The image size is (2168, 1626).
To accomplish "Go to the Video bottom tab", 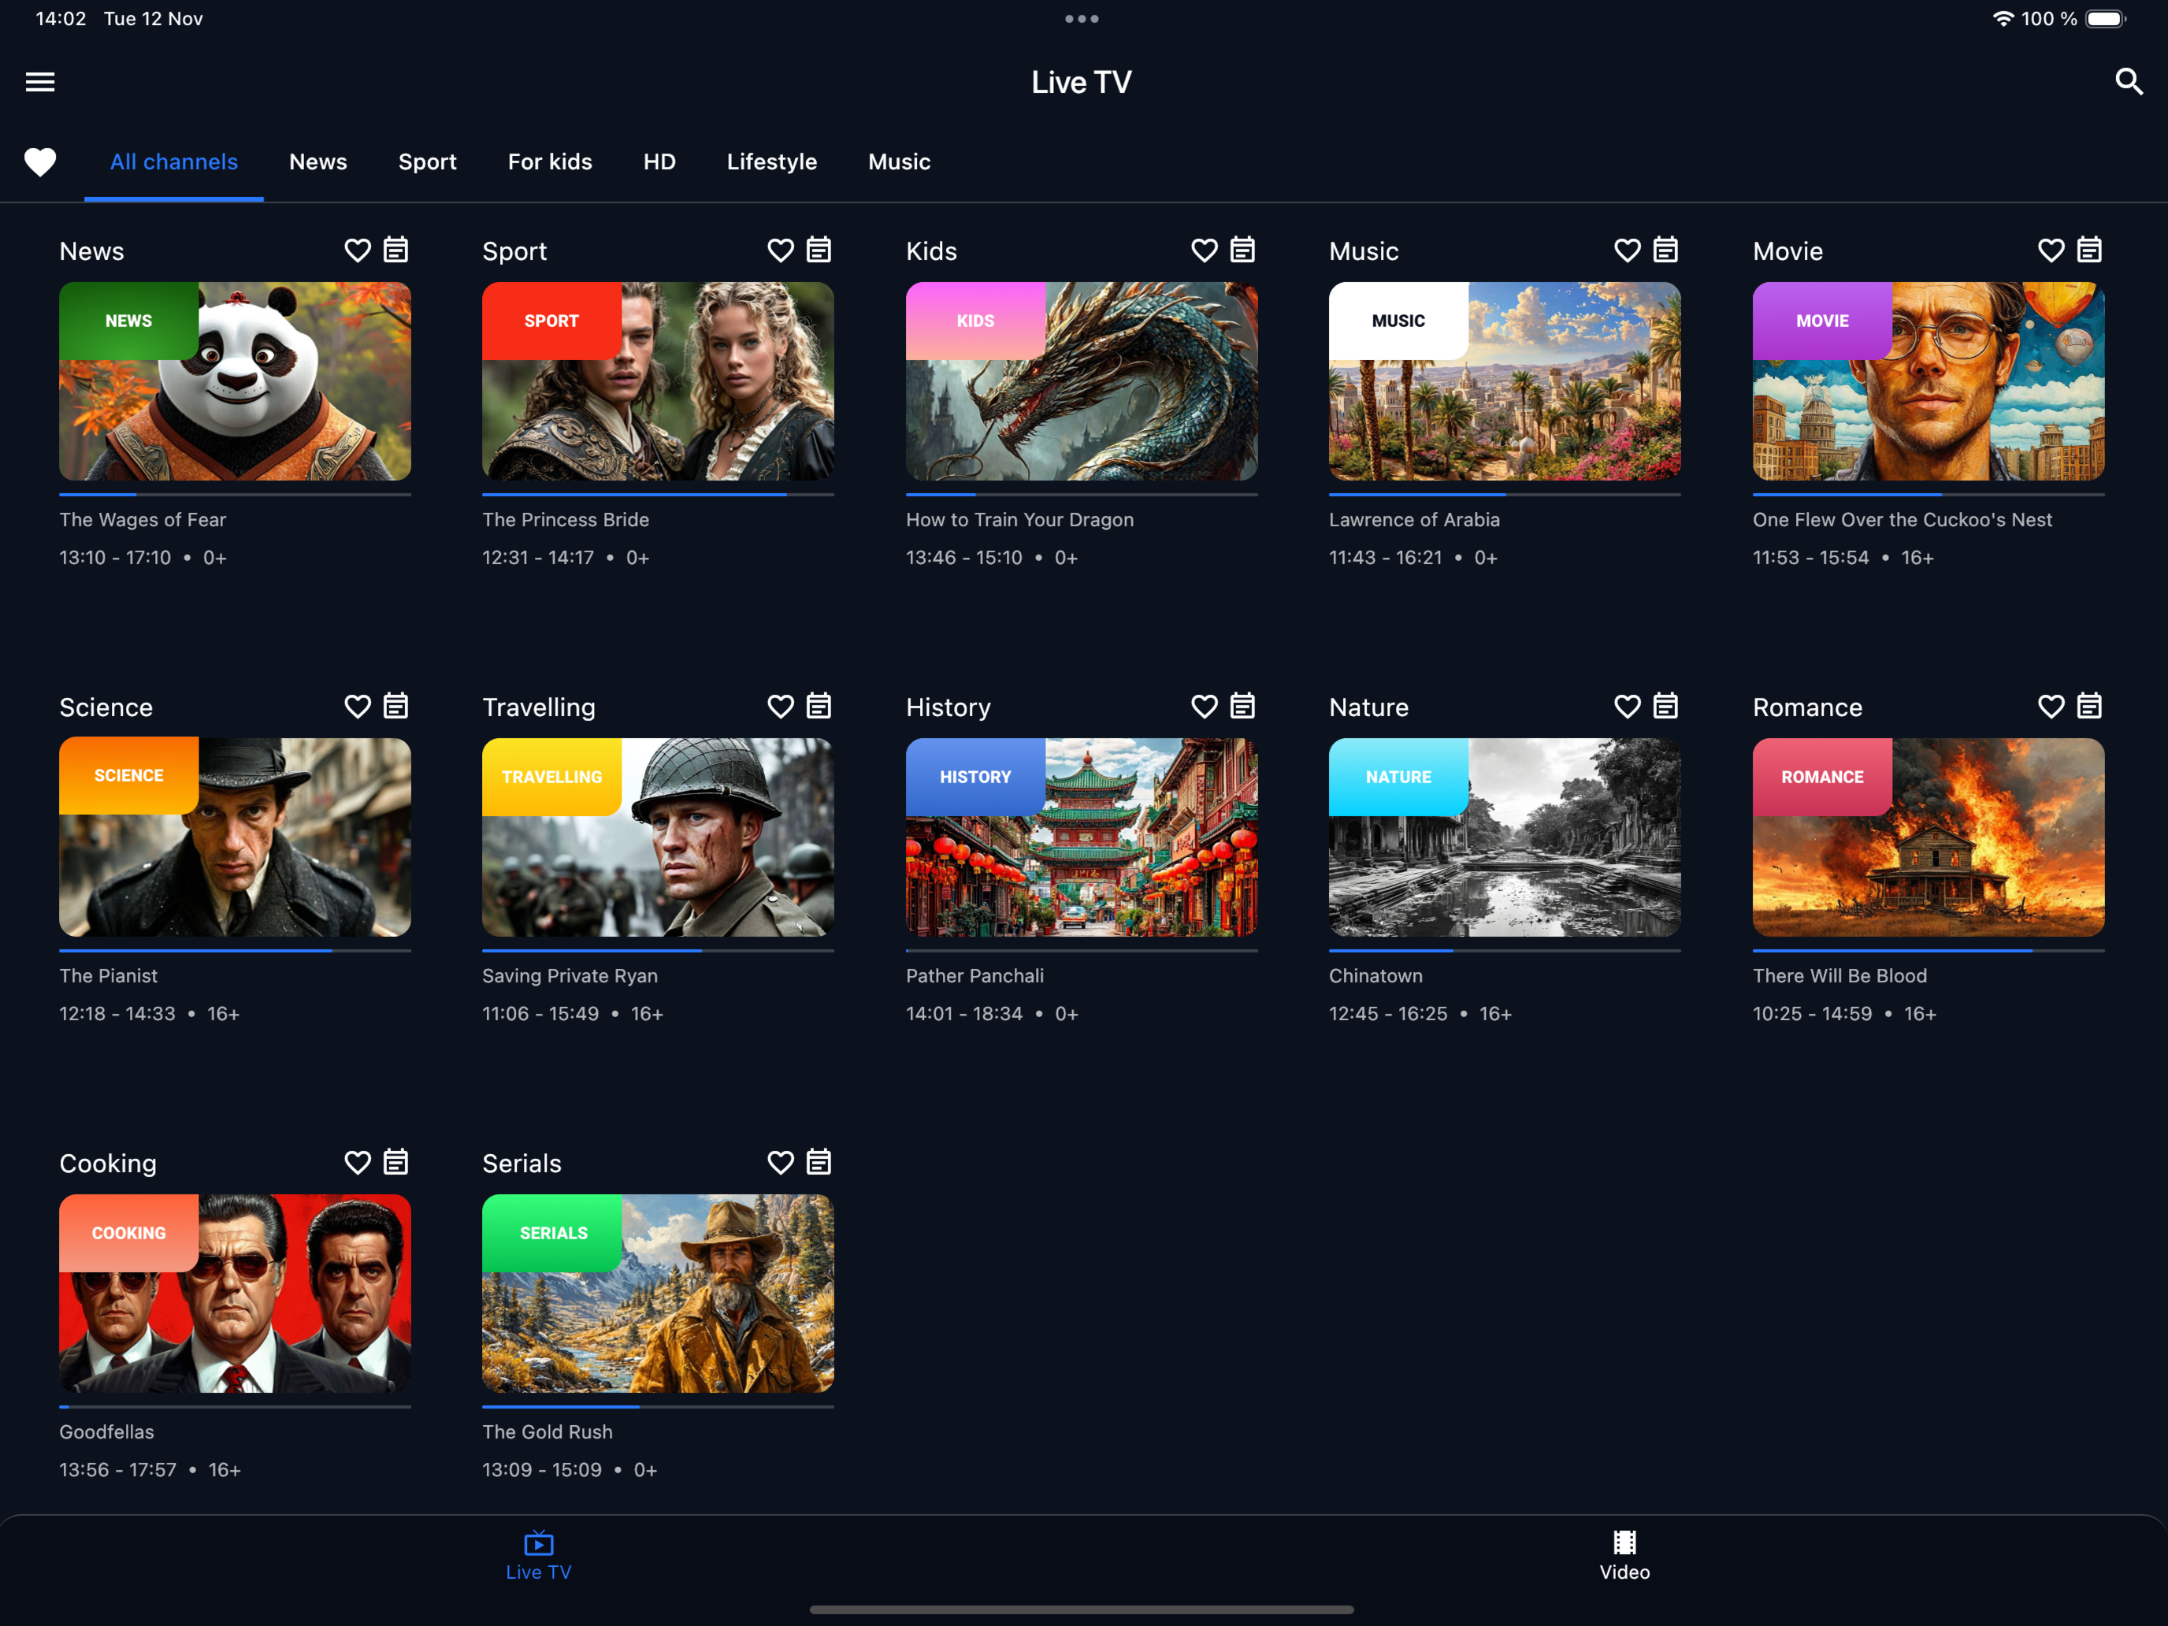I will 1625,1557.
